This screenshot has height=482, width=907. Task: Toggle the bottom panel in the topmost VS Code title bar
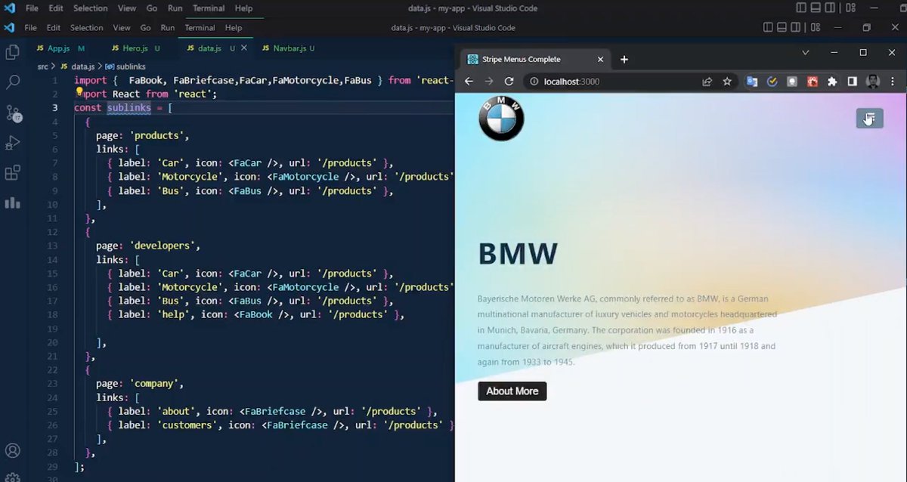pyautogui.click(x=816, y=8)
